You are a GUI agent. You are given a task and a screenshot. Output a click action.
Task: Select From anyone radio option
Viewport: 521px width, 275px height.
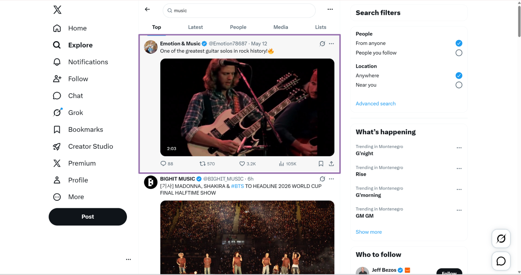coord(459,43)
